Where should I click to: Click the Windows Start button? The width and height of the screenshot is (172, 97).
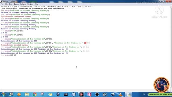coord(3,95)
